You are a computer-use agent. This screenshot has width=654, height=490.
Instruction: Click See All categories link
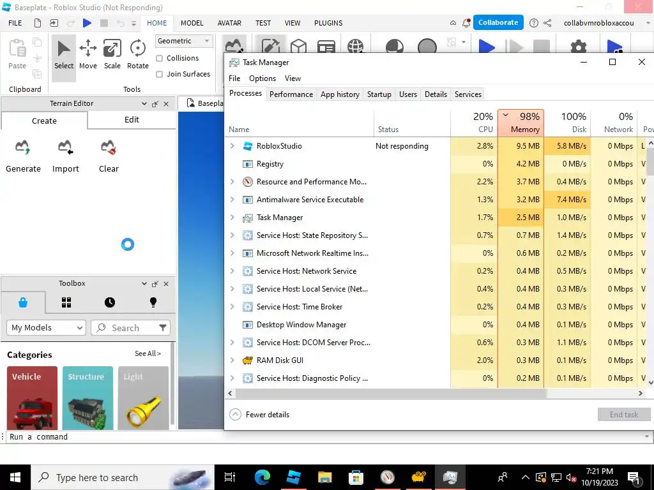pos(148,353)
